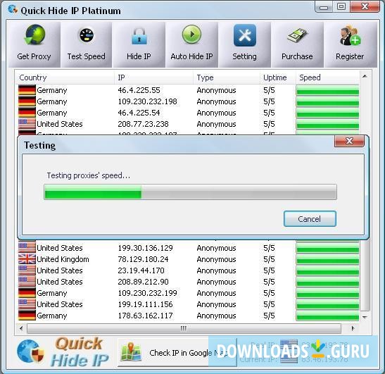385x374 pixels.
Task: Cancel the proxy speed testing
Action: (x=310, y=219)
